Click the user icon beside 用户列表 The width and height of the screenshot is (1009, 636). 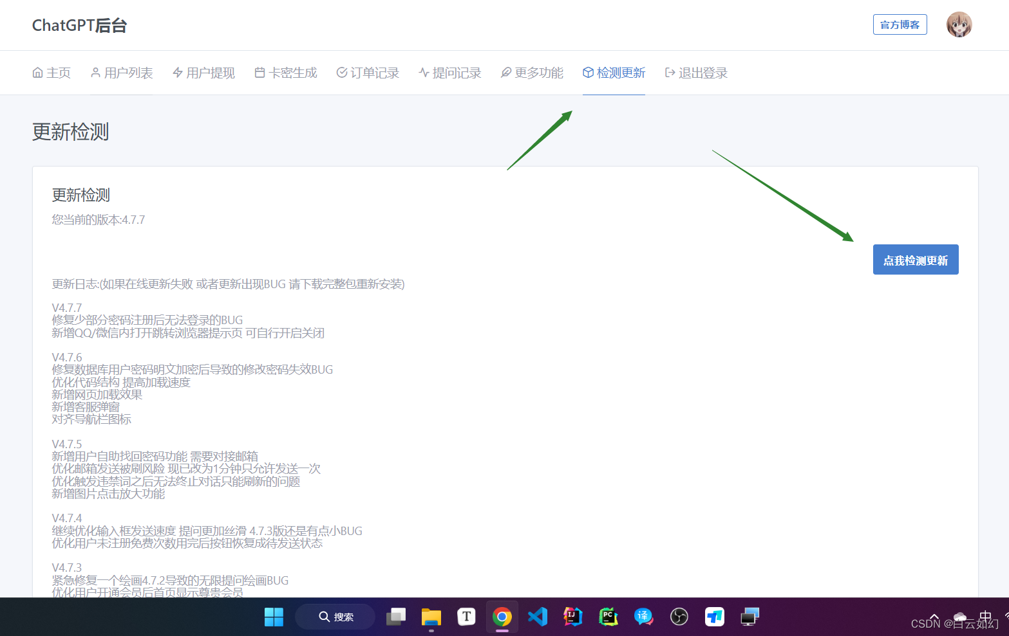click(x=95, y=73)
